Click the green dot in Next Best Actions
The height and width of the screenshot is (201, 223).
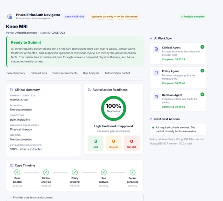point(153,128)
